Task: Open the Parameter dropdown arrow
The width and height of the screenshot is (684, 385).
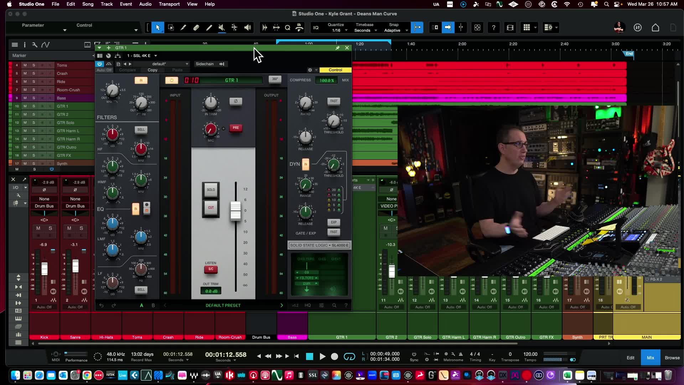Action: click(64, 30)
